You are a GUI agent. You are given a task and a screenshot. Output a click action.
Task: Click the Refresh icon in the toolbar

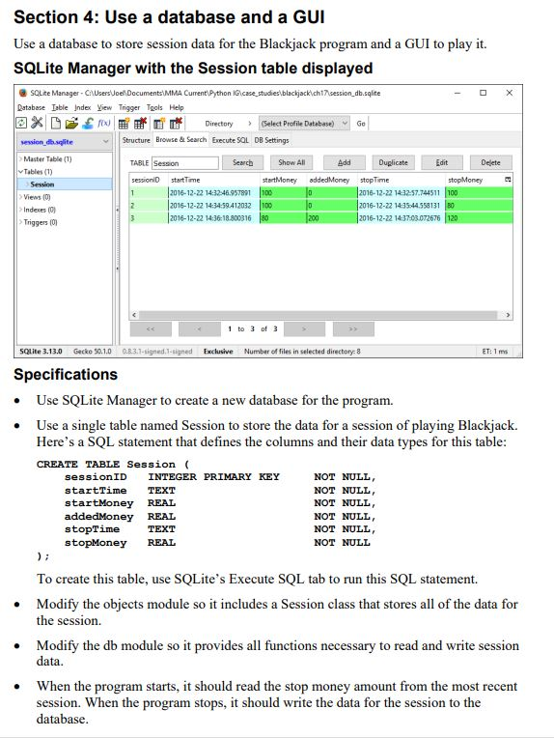pos(21,124)
